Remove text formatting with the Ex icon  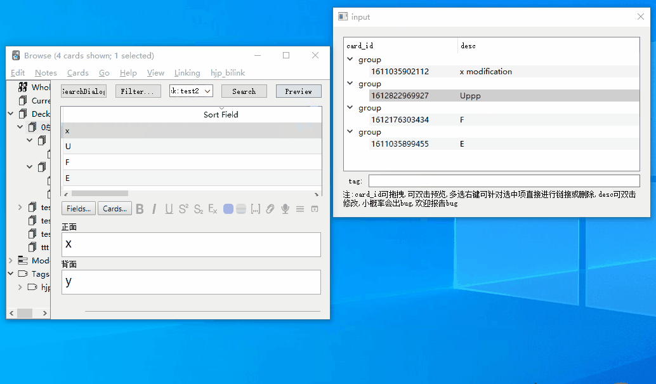pos(213,209)
